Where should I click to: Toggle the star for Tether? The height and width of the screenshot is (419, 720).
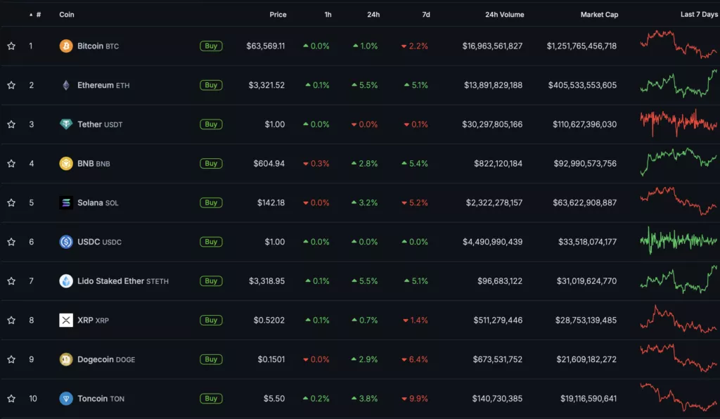[11, 124]
